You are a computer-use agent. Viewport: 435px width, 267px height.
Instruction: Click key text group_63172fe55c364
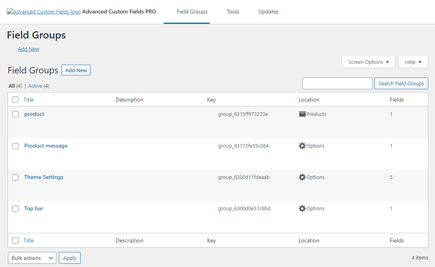[243, 146]
